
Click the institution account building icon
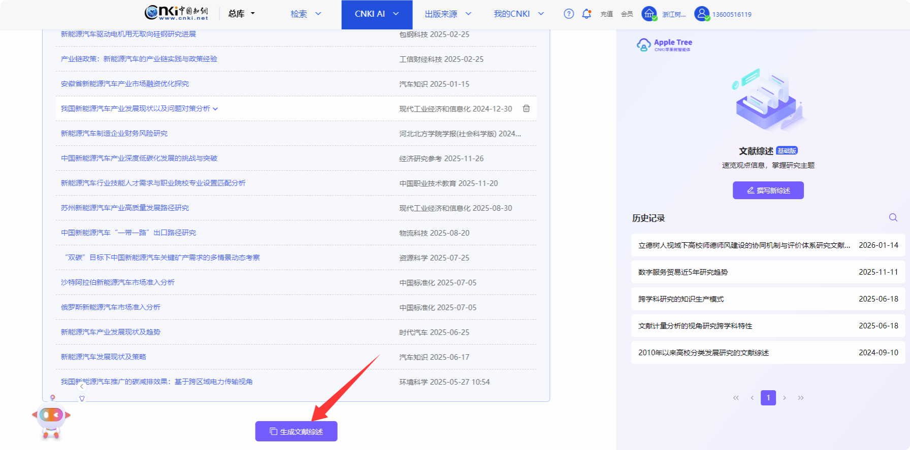coord(649,14)
